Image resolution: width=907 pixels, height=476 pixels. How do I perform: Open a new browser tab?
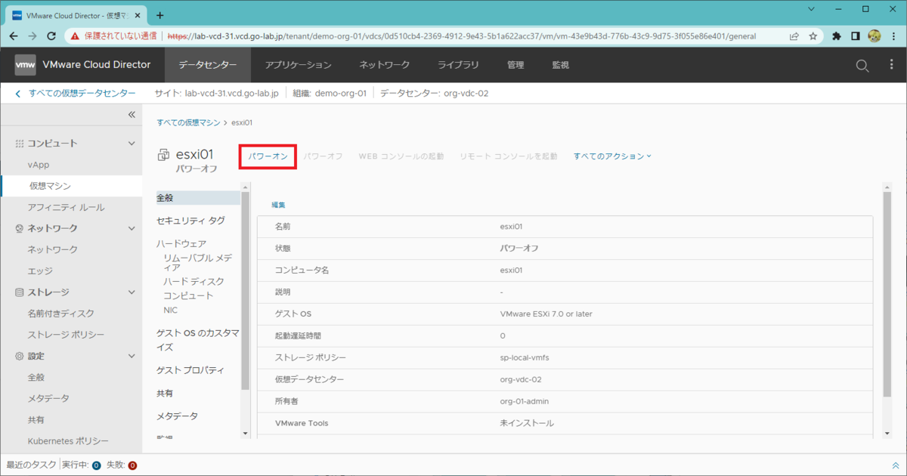point(159,15)
